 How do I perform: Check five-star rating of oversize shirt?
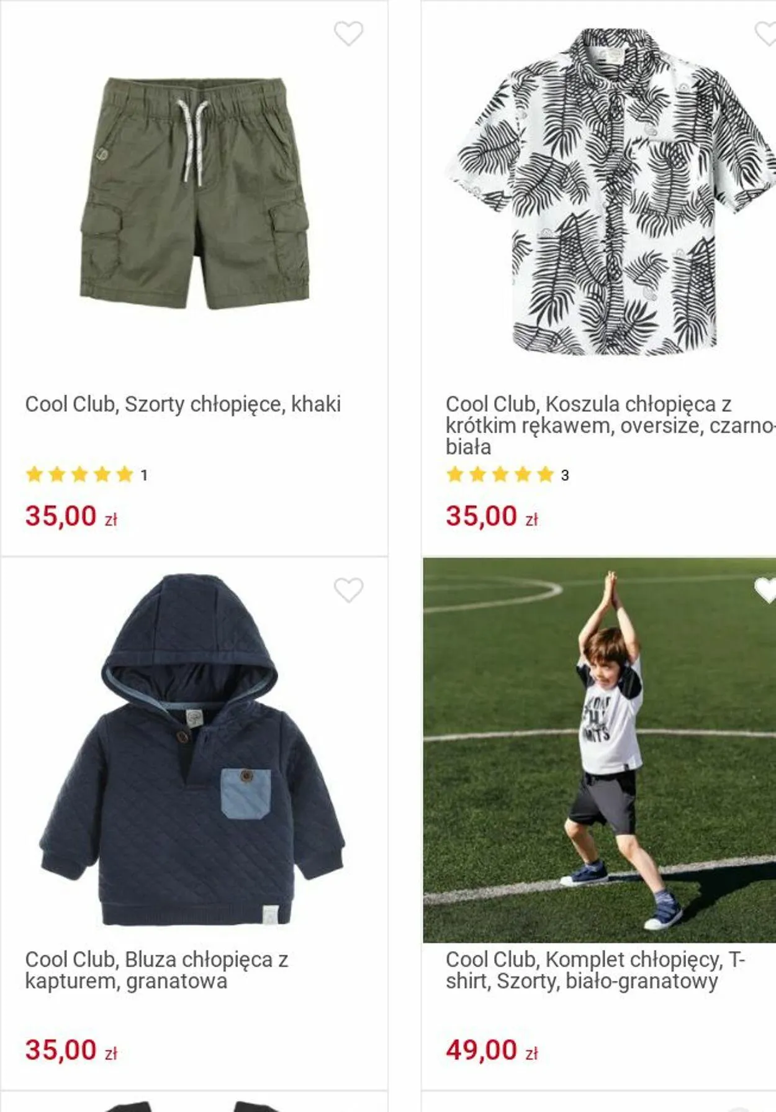coord(500,475)
